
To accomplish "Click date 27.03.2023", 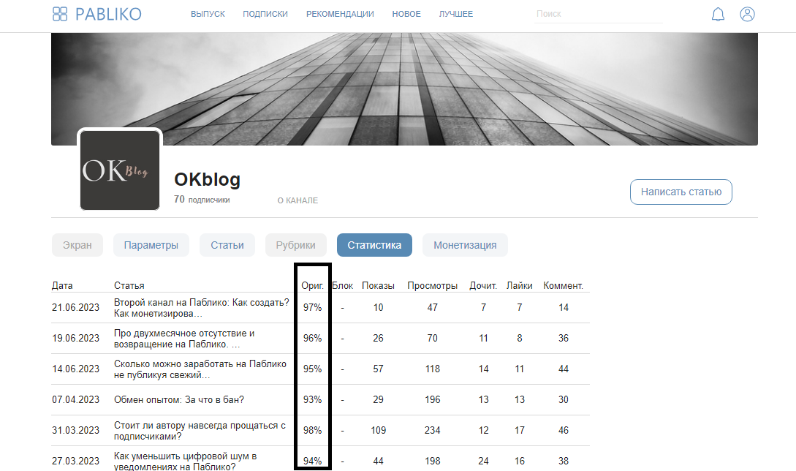I will (x=75, y=461).
